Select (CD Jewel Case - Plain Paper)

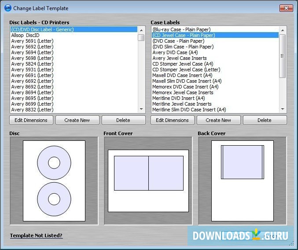tap(215, 35)
